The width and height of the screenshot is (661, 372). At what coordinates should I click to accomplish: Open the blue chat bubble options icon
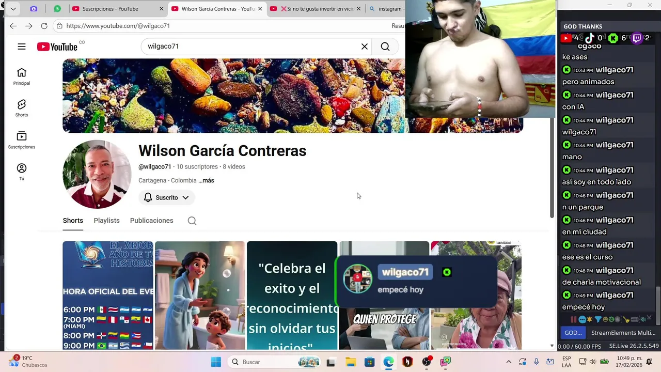click(583, 319)
